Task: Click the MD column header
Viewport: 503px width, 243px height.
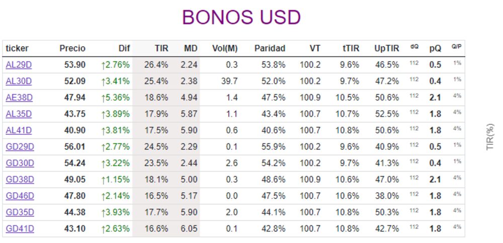Action: 191,48
